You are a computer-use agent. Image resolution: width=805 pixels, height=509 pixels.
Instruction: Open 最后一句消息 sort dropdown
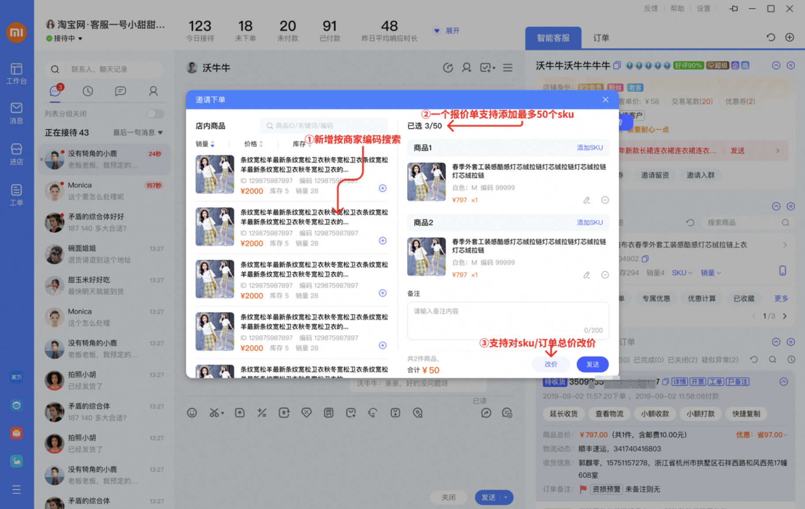click(x=138, y=132)
